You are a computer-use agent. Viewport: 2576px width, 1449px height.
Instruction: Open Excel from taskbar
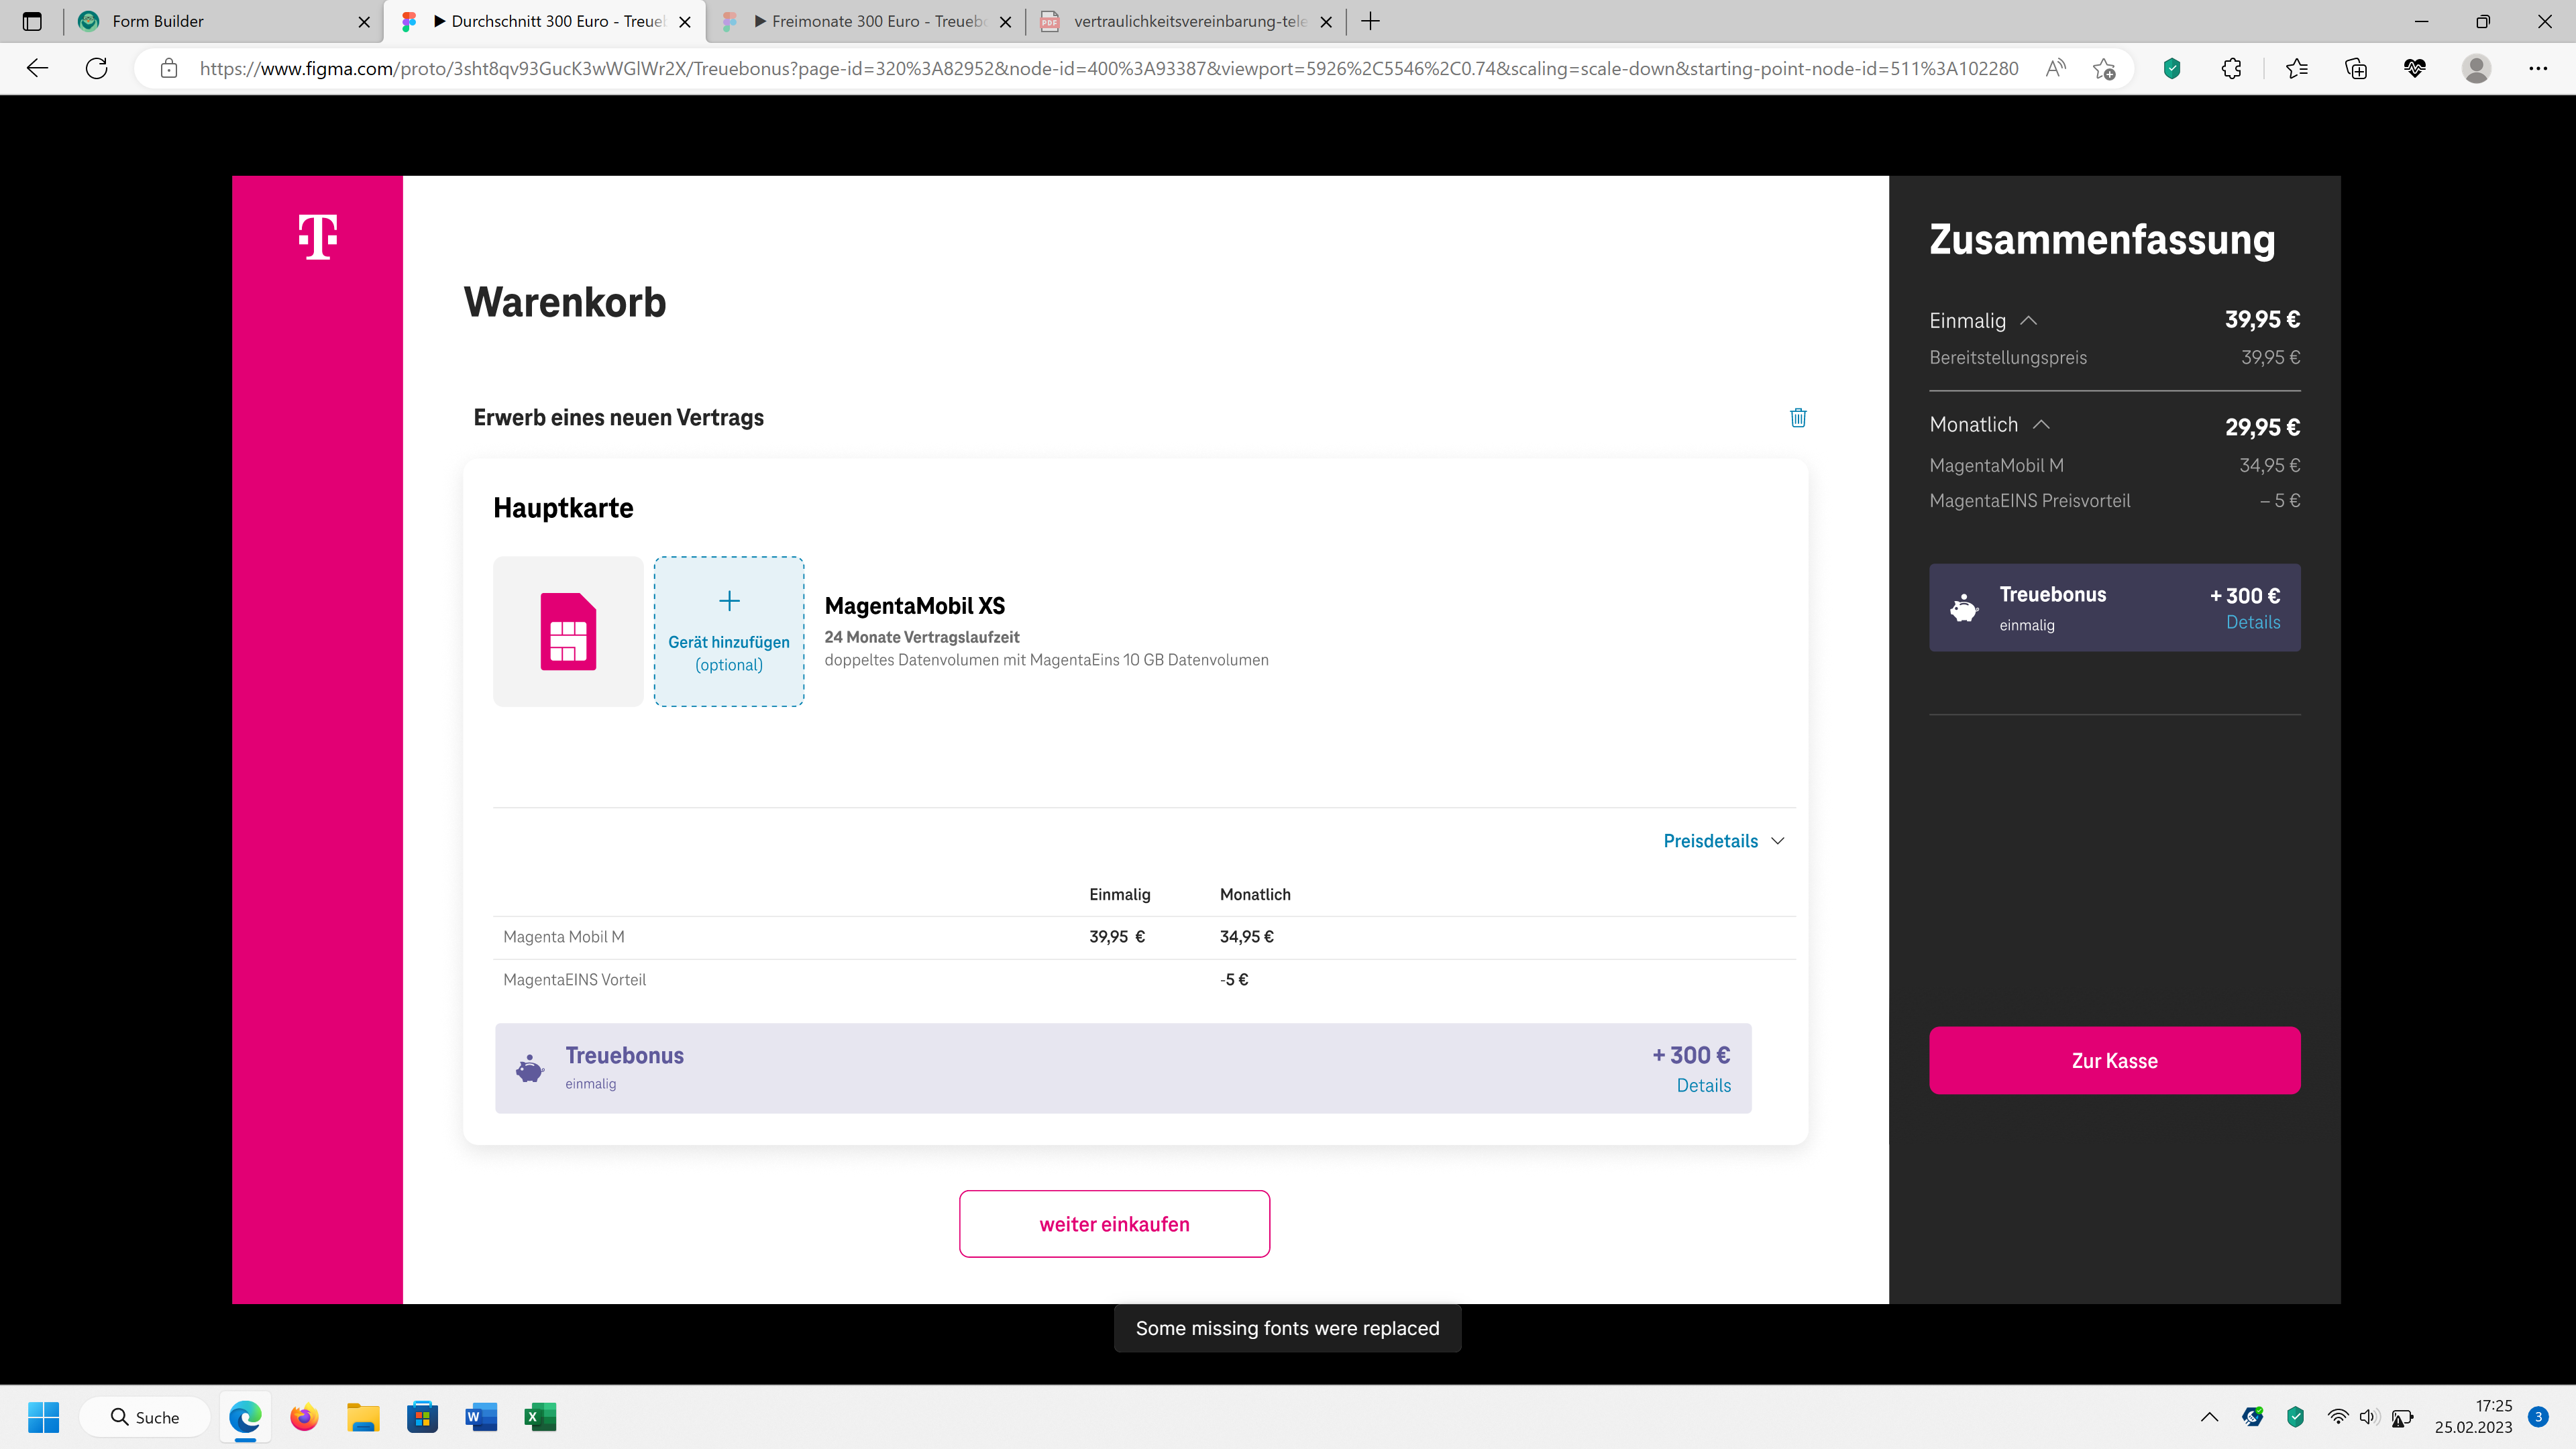click(x=540, y=1417)
